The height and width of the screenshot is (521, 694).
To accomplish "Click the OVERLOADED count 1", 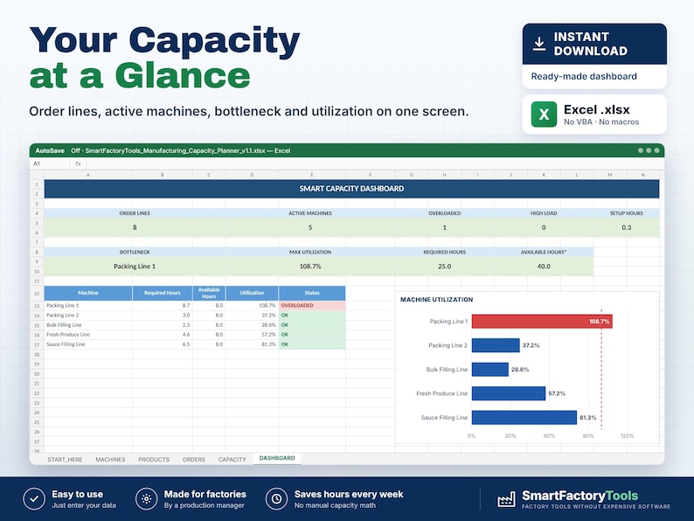I will 444,227.
